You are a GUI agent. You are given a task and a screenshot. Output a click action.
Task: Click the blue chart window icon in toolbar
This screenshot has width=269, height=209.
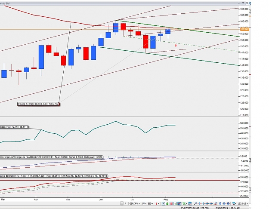click(x=179, y=203)
